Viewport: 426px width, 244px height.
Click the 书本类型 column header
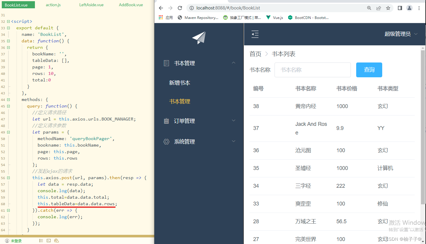388,89
